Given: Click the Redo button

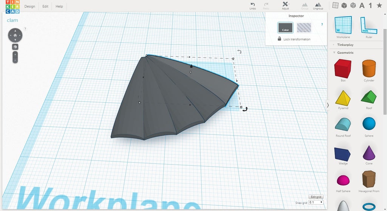Looking at the screenshot, I should 266,6.
